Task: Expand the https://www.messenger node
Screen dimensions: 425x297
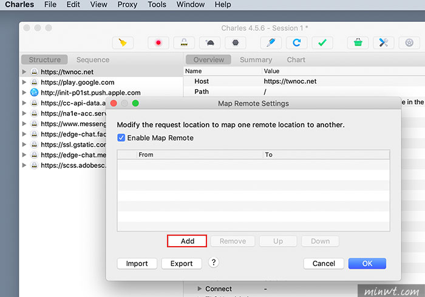Action: point(24,124)
